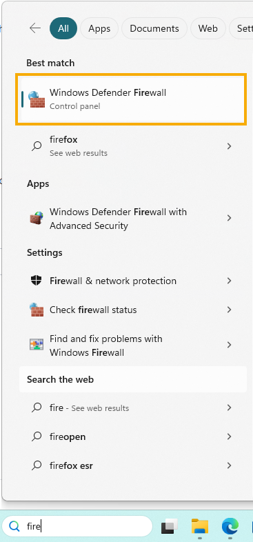Screen dimensions: 253x542
Task: Open File Explorer from the taskbar
Action: (200, 527)
